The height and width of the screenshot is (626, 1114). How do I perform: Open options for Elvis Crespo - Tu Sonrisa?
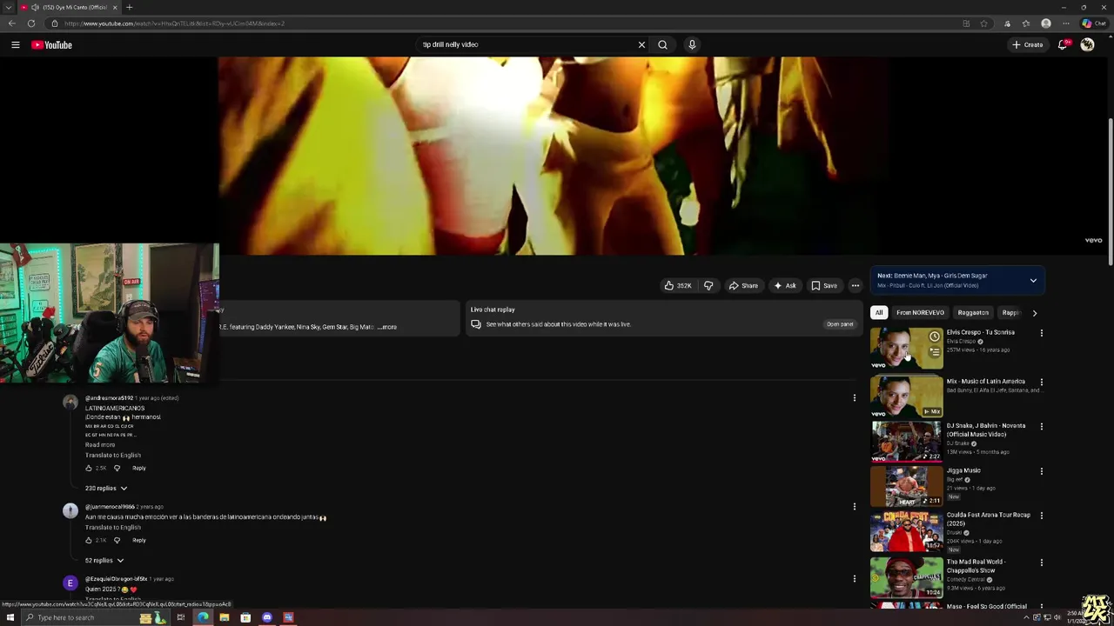pyautogui.click(x=1041, y=333)
